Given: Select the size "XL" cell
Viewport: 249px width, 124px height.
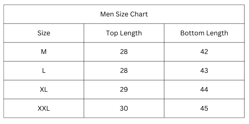Looking at the screenshot, I should (x=44, y=90).
